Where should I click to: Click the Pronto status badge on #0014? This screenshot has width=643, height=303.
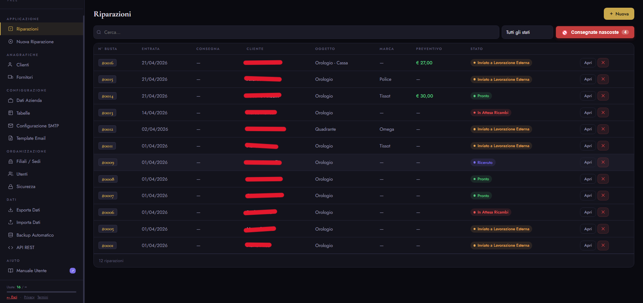[481, 96]
